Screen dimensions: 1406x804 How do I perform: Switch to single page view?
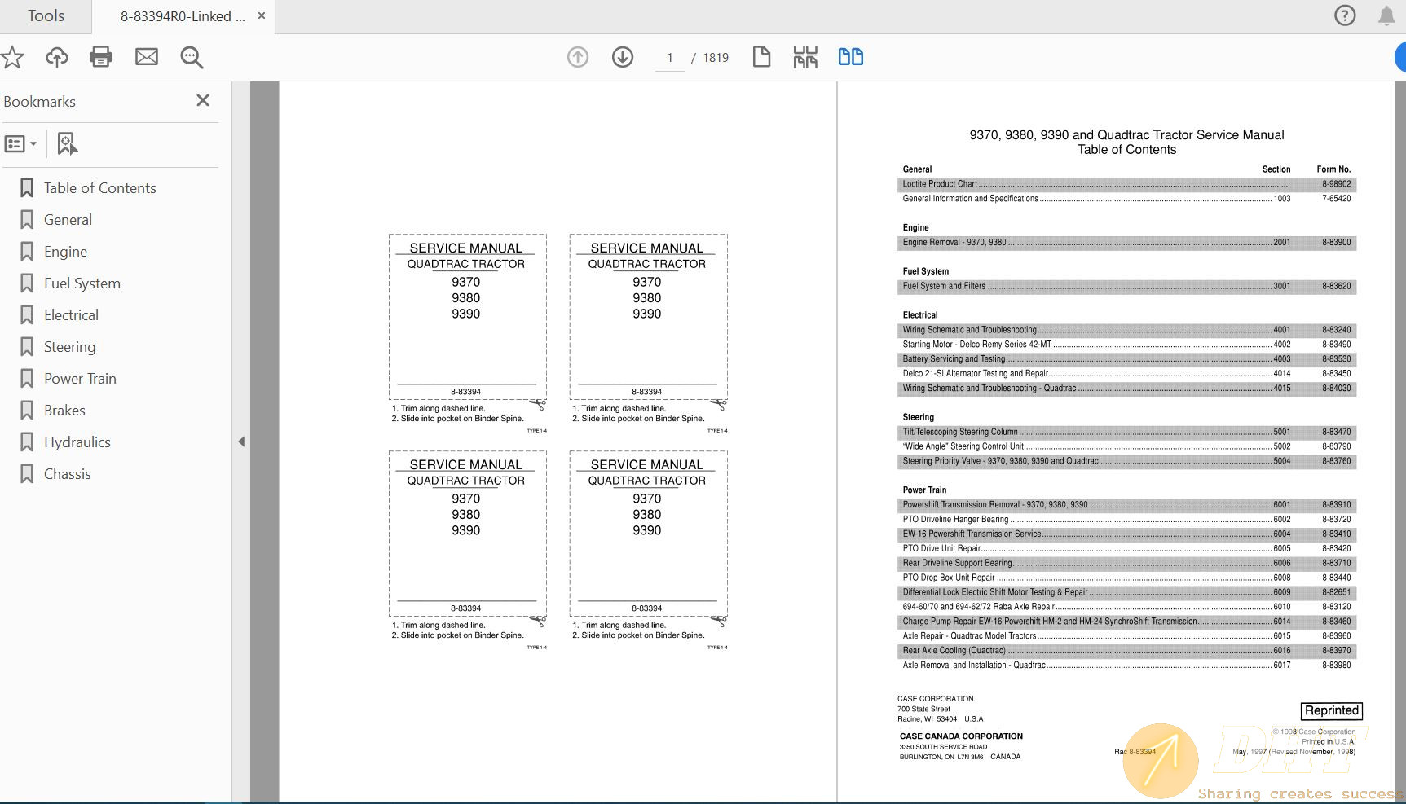point(761,57)
